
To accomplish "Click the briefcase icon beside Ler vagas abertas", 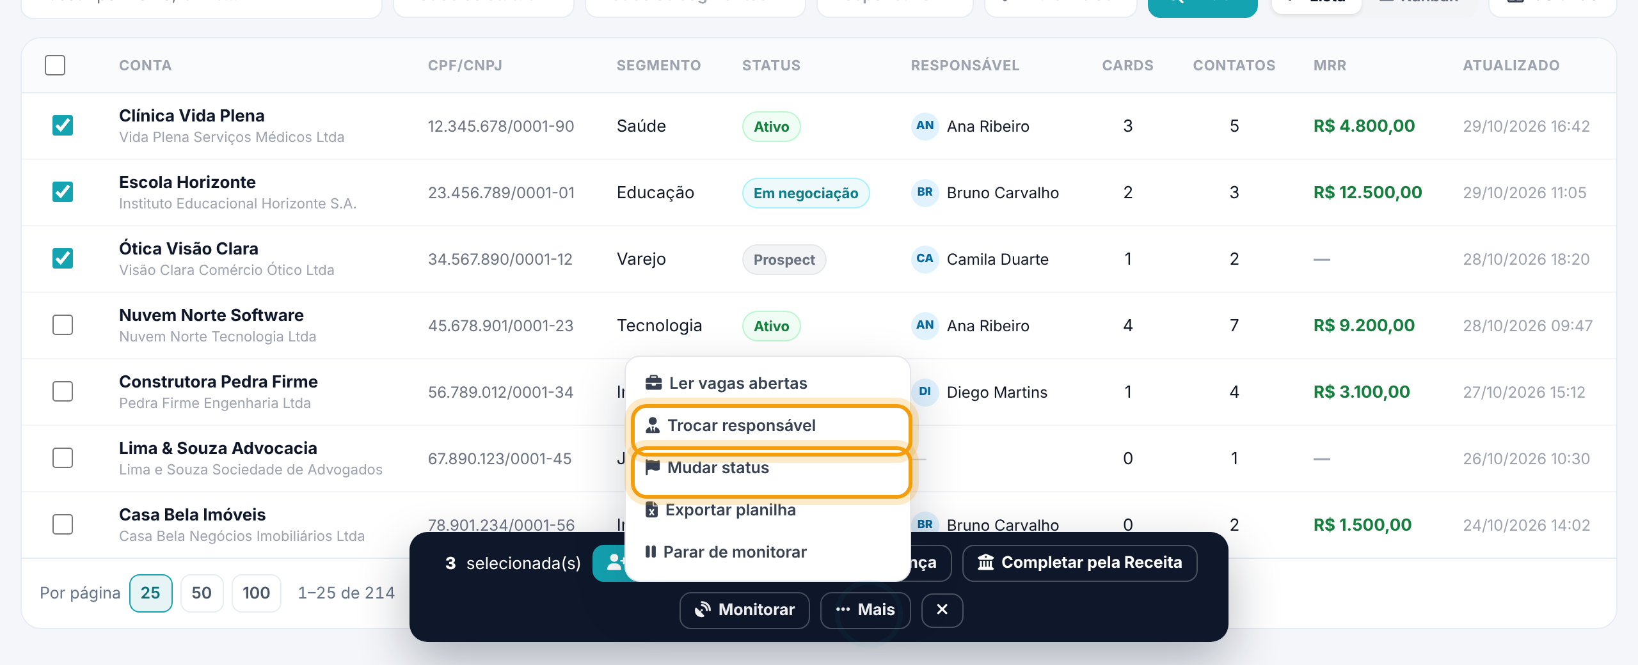I will coord(653,383).
